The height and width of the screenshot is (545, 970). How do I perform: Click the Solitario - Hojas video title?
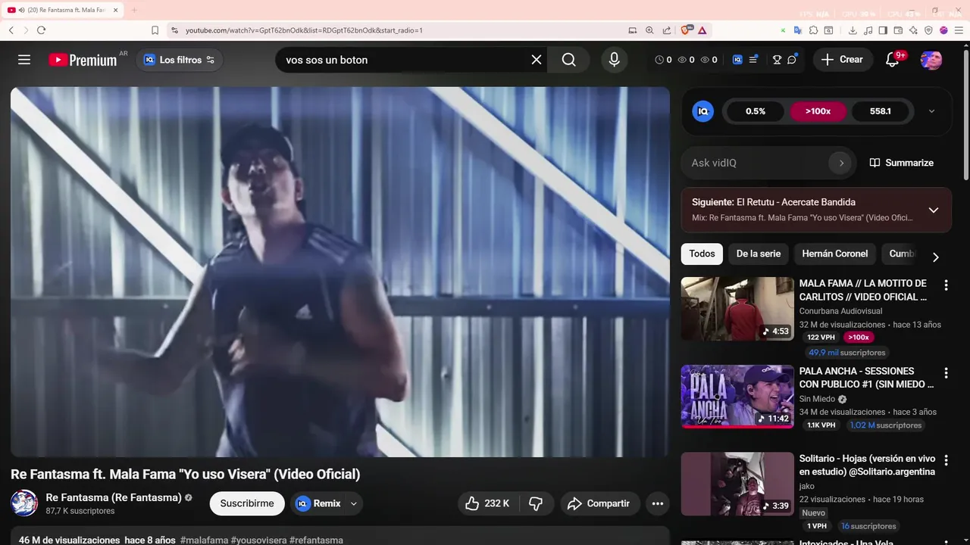click(x=867, y=466)
